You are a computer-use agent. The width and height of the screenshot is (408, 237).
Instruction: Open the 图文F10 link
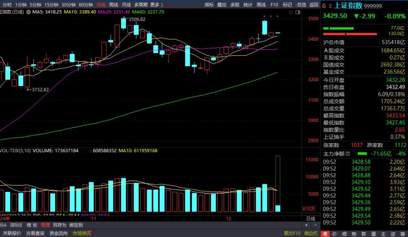pyautogui.click(x=292, y=233)
